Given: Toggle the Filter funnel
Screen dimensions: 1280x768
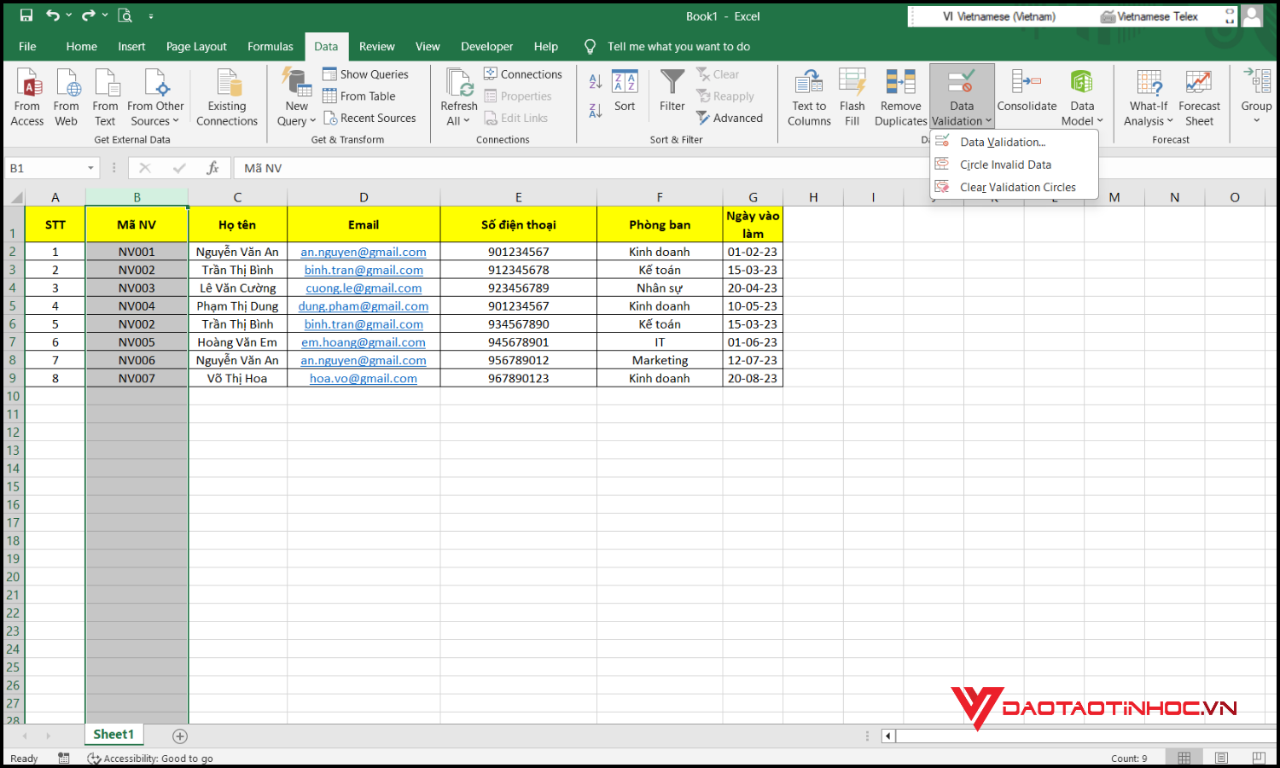Looking at the screenshot, I should [x=672, y=91].
